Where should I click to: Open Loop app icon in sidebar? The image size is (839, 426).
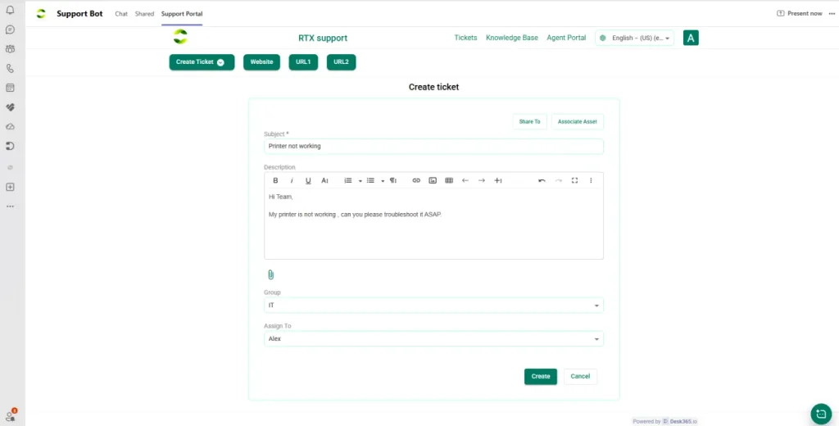[10, 146]
